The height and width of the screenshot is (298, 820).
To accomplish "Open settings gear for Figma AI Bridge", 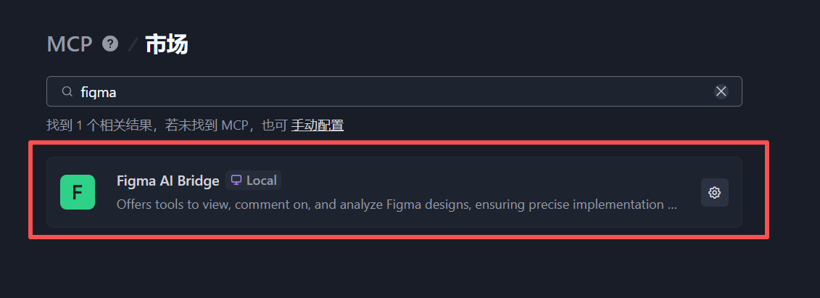I will coord(714,192).
